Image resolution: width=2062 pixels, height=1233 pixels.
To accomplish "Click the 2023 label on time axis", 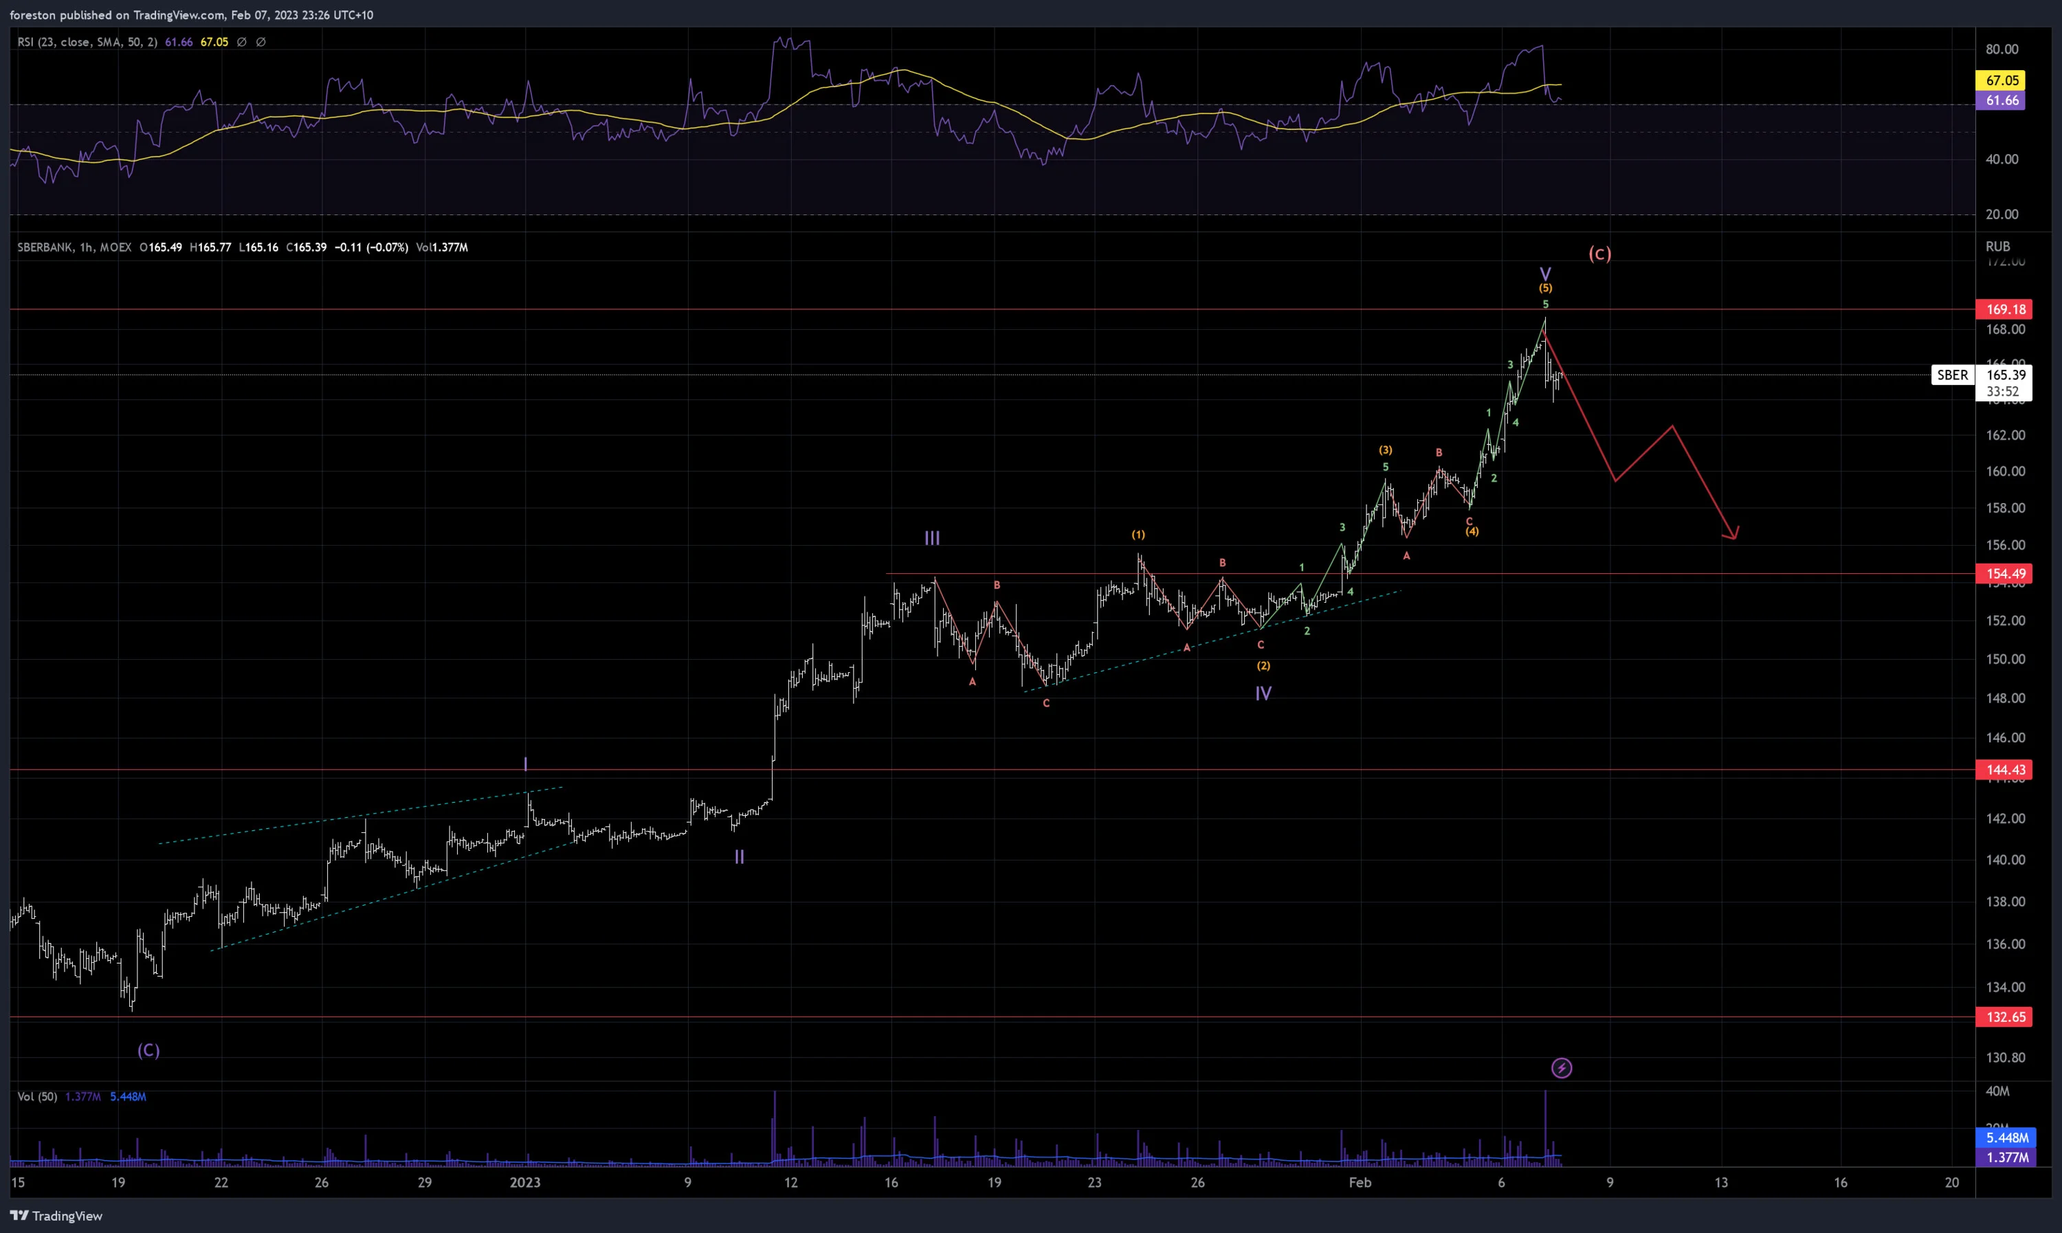I will pos(524,1182).
